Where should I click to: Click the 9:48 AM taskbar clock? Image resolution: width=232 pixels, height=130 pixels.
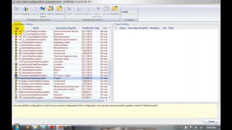pos(211,127)
